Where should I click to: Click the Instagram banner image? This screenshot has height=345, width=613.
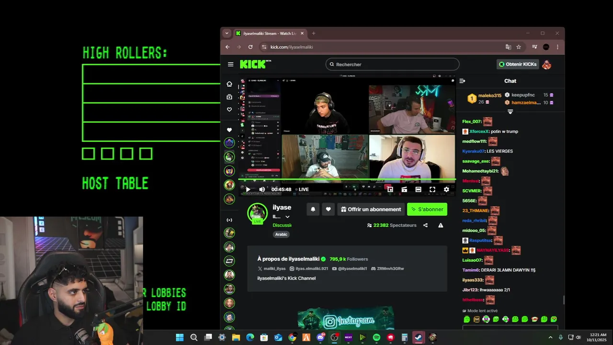click(346, 319)
